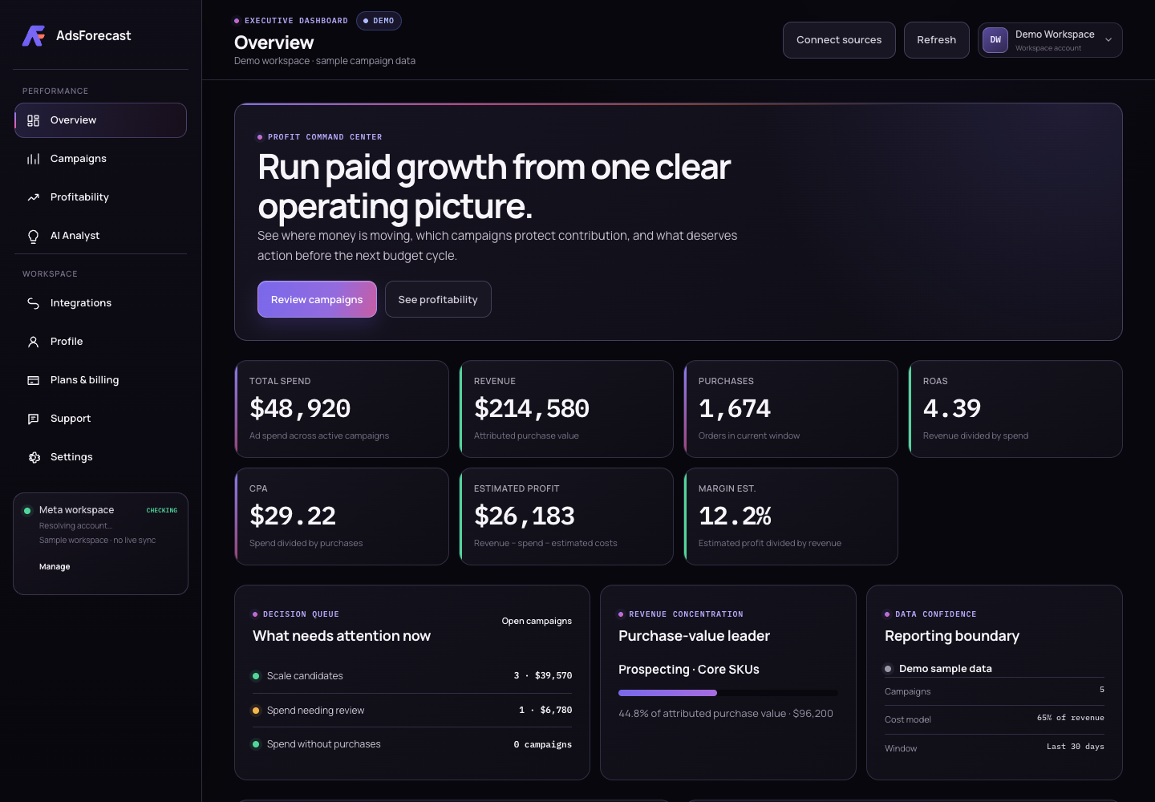This screenshot has width=1155, height=802.
Task: Expand the Demo Workspace dropdown chevron
Action: tap(1108, 40)
